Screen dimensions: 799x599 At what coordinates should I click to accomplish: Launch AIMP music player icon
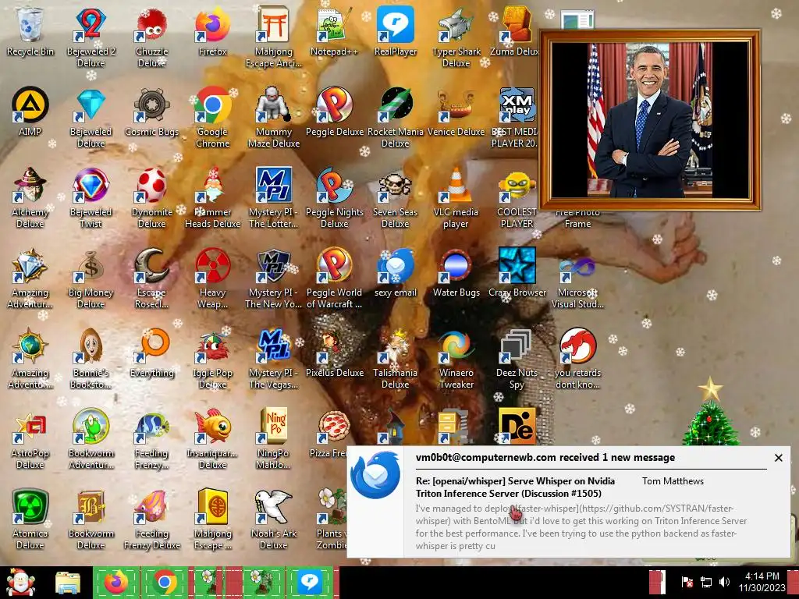[x=30, y=112]
